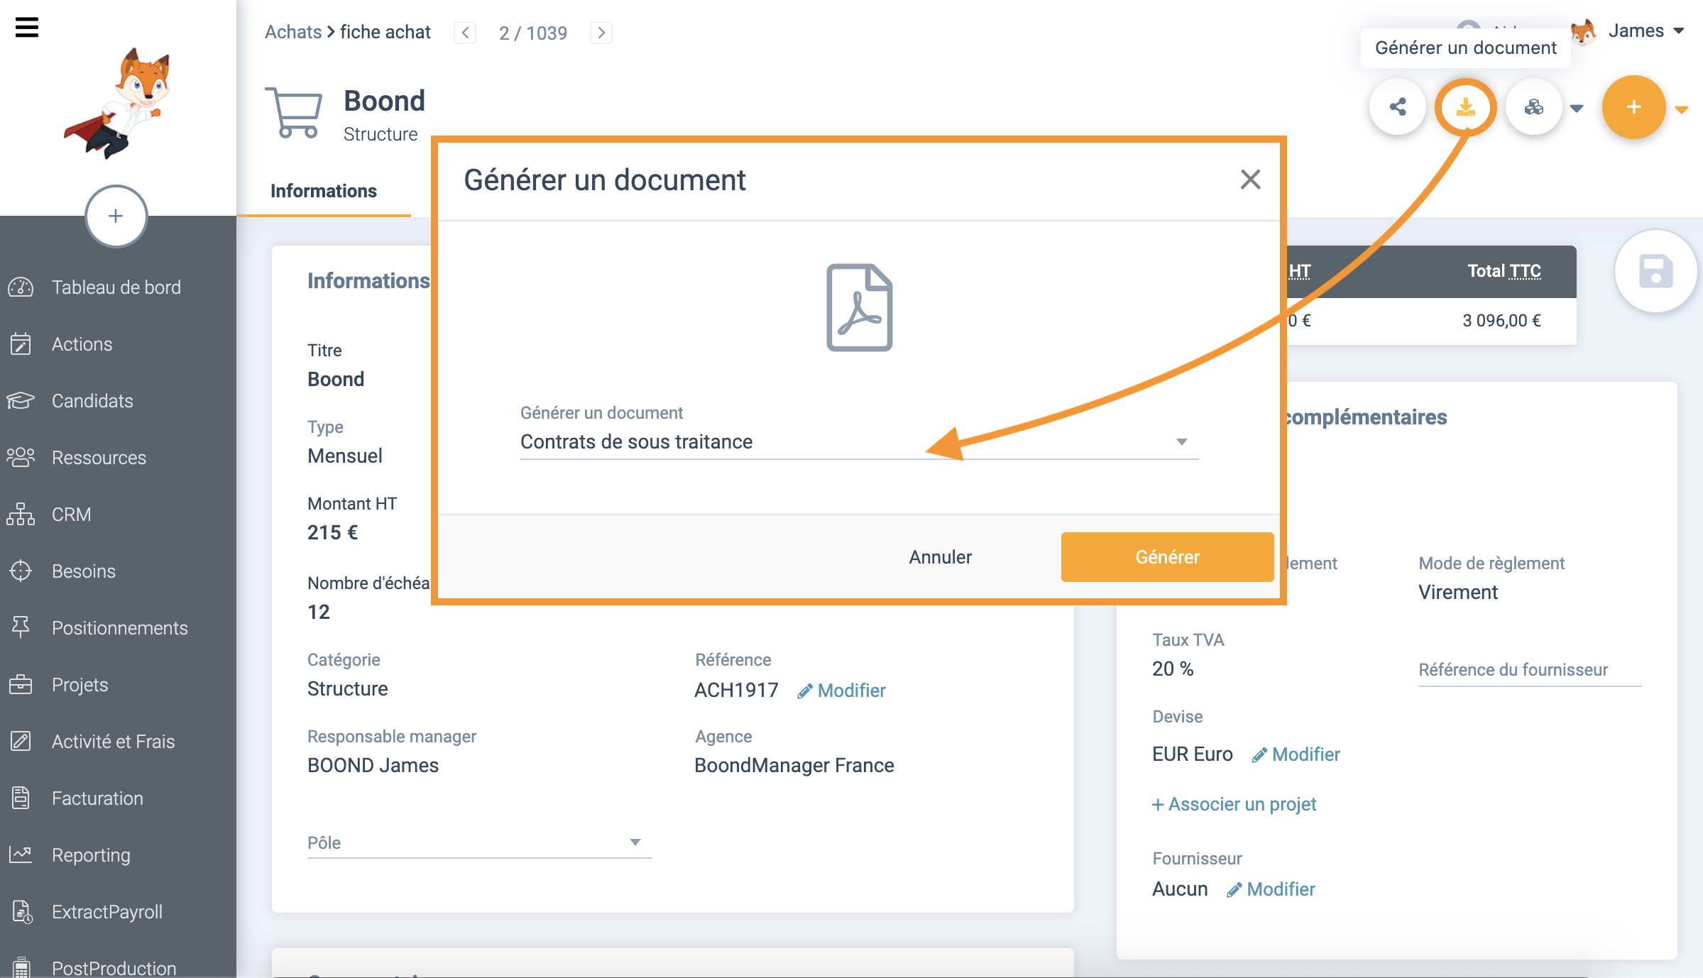Open the hamburger menu
1703x978 pixels.
[x=27, y=28]
